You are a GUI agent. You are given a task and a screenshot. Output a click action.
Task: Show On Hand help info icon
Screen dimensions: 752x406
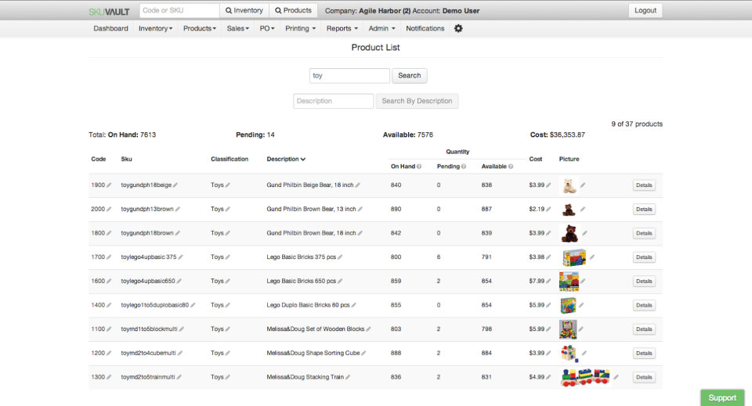tap(419, 167)
